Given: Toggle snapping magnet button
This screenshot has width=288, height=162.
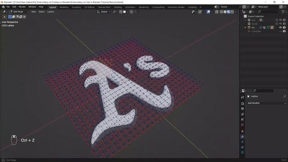Looking at the screenshot, I should [121, 12].
